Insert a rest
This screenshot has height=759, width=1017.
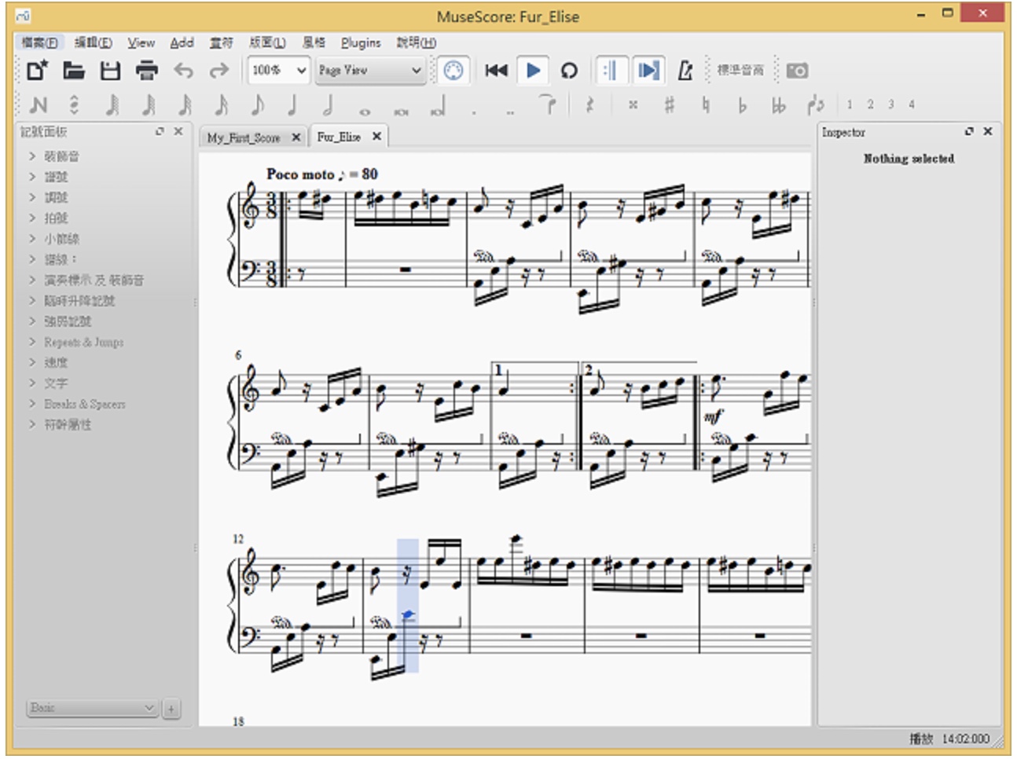(589, 104)
